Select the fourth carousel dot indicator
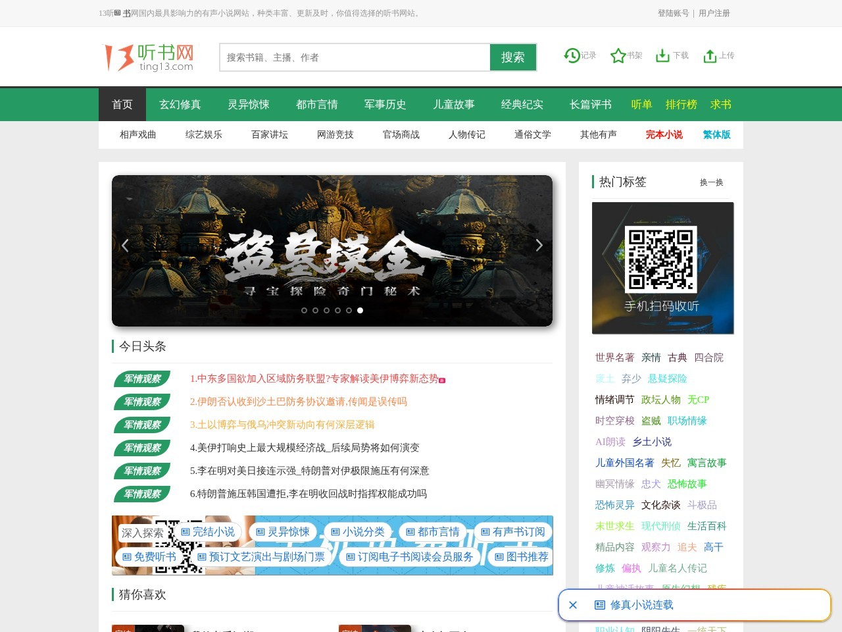 pyautogui.click(x=337, y=310)
